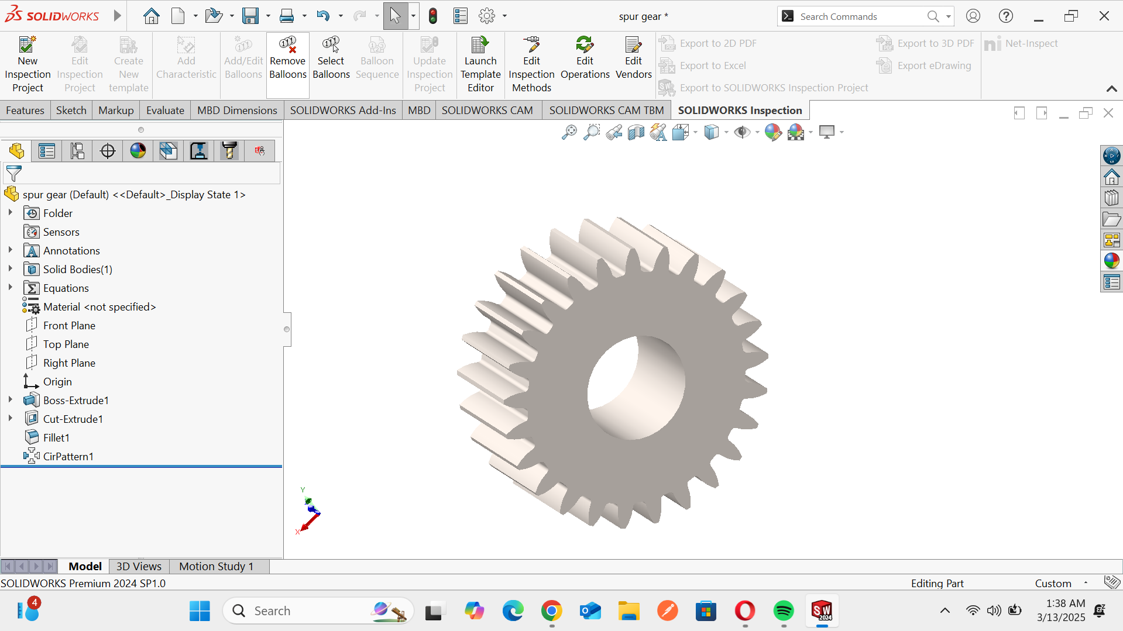This screenshot has height=631, width=1123.
Task: Collapse the ribbon with chevron
Action: (x=1111, y=88)
